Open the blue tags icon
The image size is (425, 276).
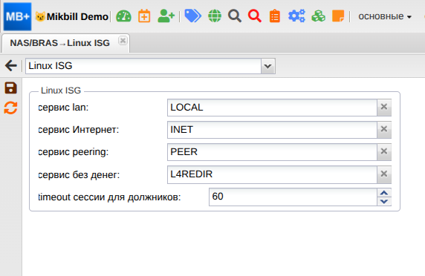(x=192, y=16)
